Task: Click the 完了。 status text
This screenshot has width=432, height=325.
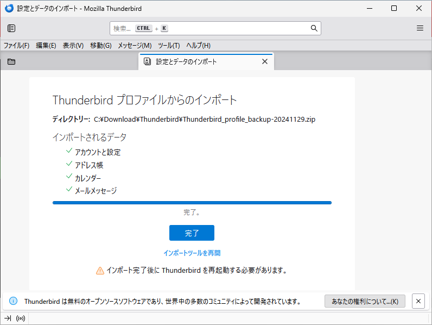Action: click(192, 212)
